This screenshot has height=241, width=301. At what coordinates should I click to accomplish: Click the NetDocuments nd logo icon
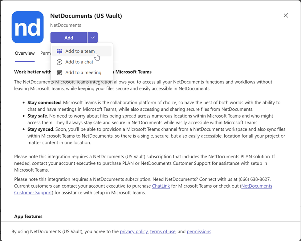click(27, 27)
